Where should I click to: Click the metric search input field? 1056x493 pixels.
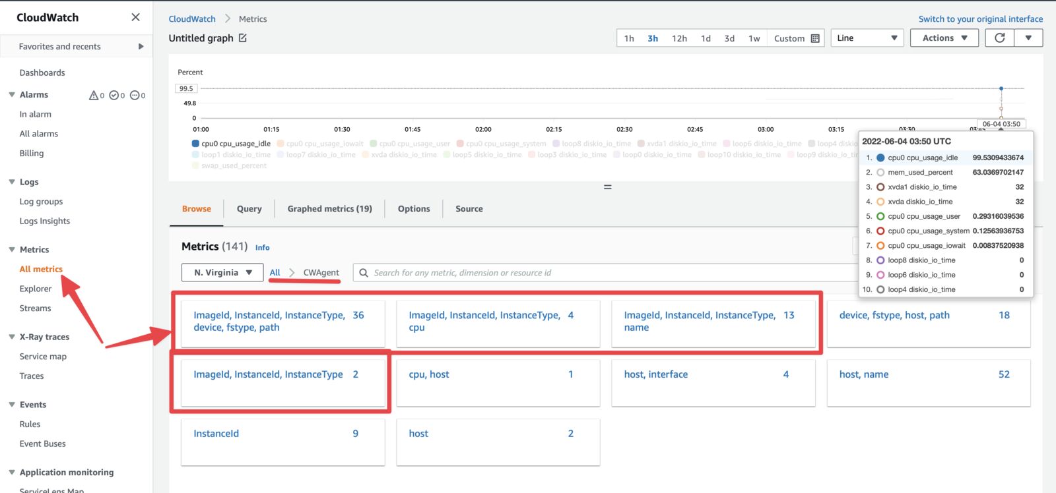607,273
